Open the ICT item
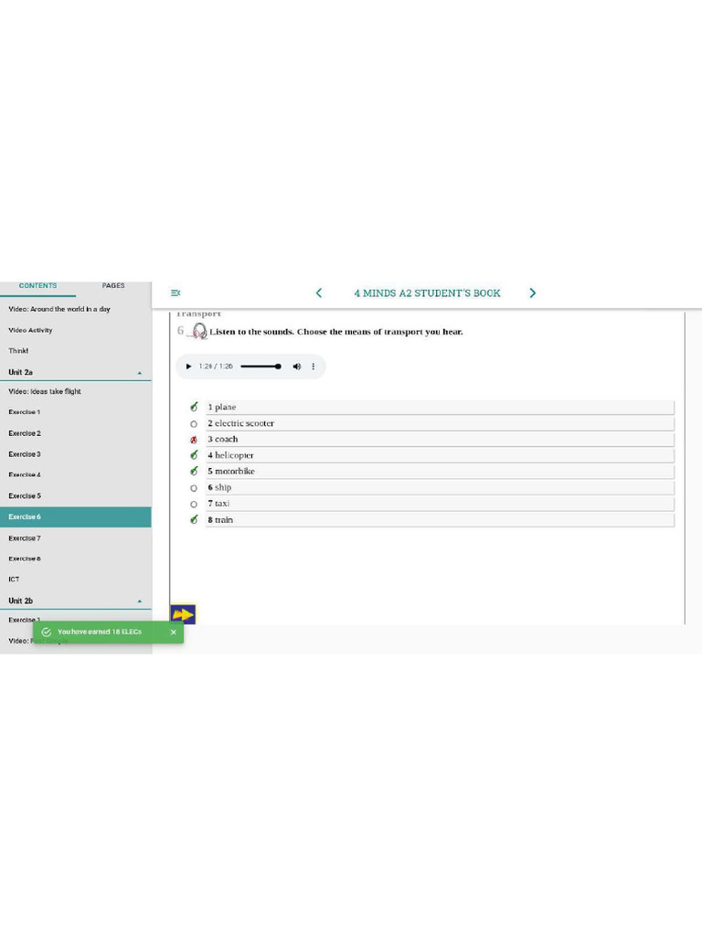This screenshot has width=702, height=936. coord(14,580)
